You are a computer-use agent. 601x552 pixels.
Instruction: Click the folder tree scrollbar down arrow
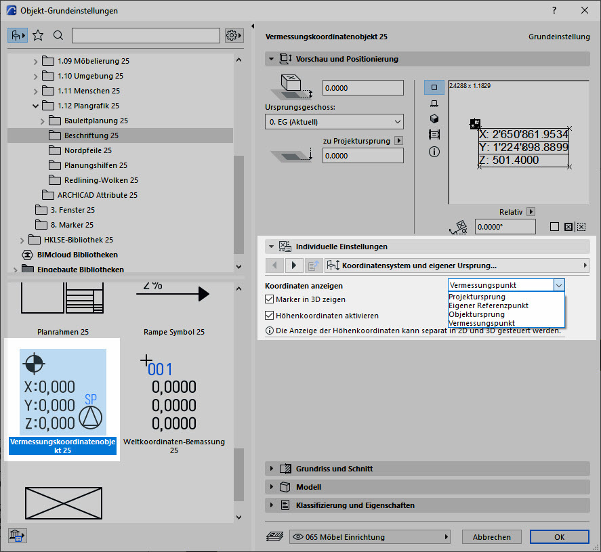pos(239,266)
